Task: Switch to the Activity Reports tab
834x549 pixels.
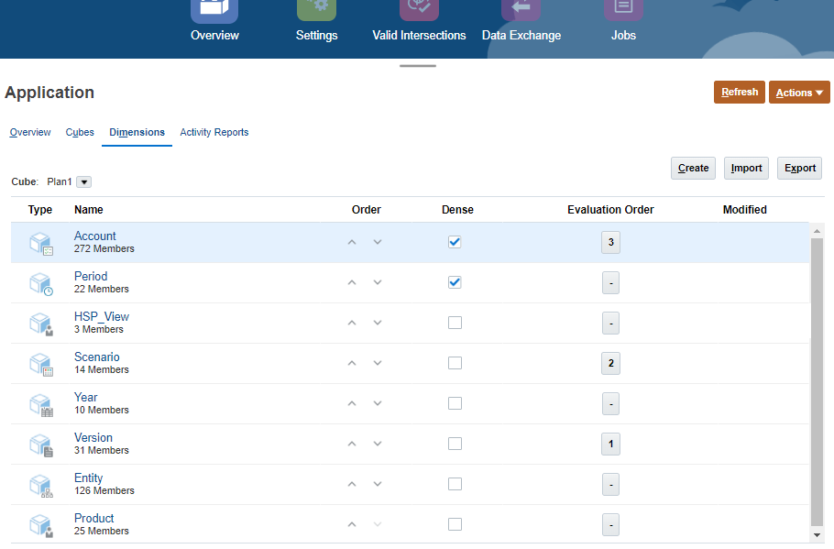Action: (x=214, y=132)
